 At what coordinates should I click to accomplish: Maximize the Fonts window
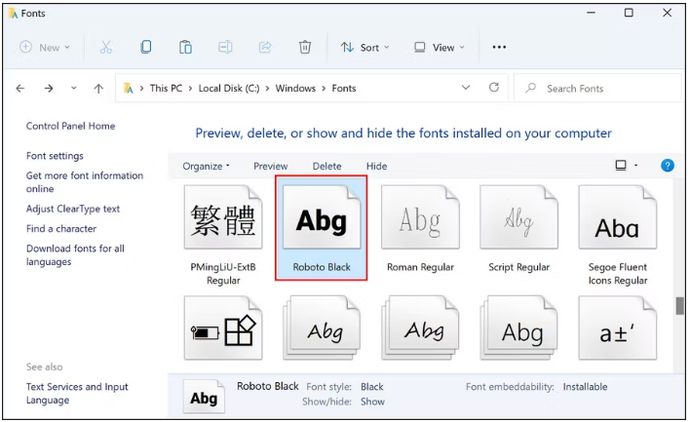[629, 13]
